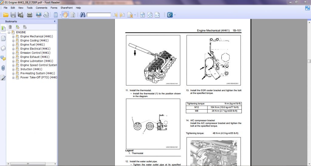Open the Pages thumbnail panel icon
The height and width of the screenshot is (166, 311).
pyautogui.click(x=3, y=38)
